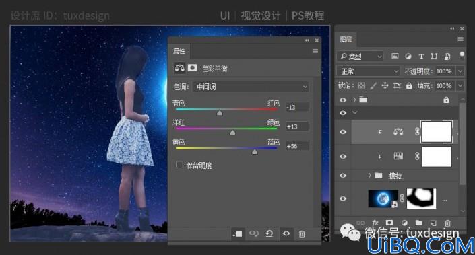Link layers icon at Layers panel bottom
This screenshot has width=475, height=255.
click(x=360, y=223)
